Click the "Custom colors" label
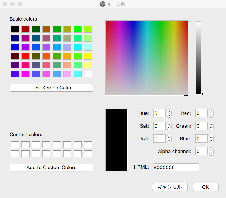The width and height of the screenshot is (226, 198). click(26, 135)
